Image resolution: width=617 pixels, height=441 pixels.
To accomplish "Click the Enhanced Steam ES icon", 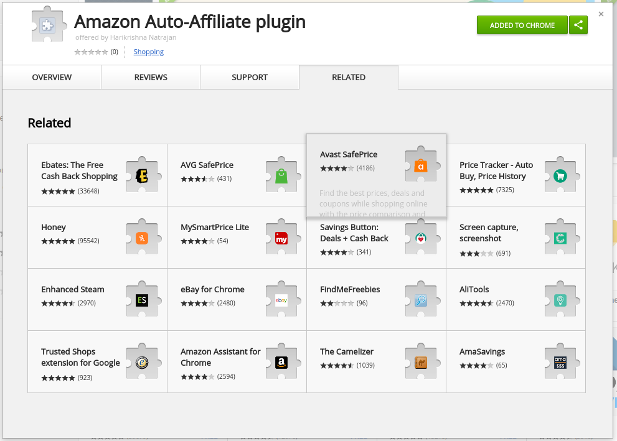I will click(x=142, y=300).
